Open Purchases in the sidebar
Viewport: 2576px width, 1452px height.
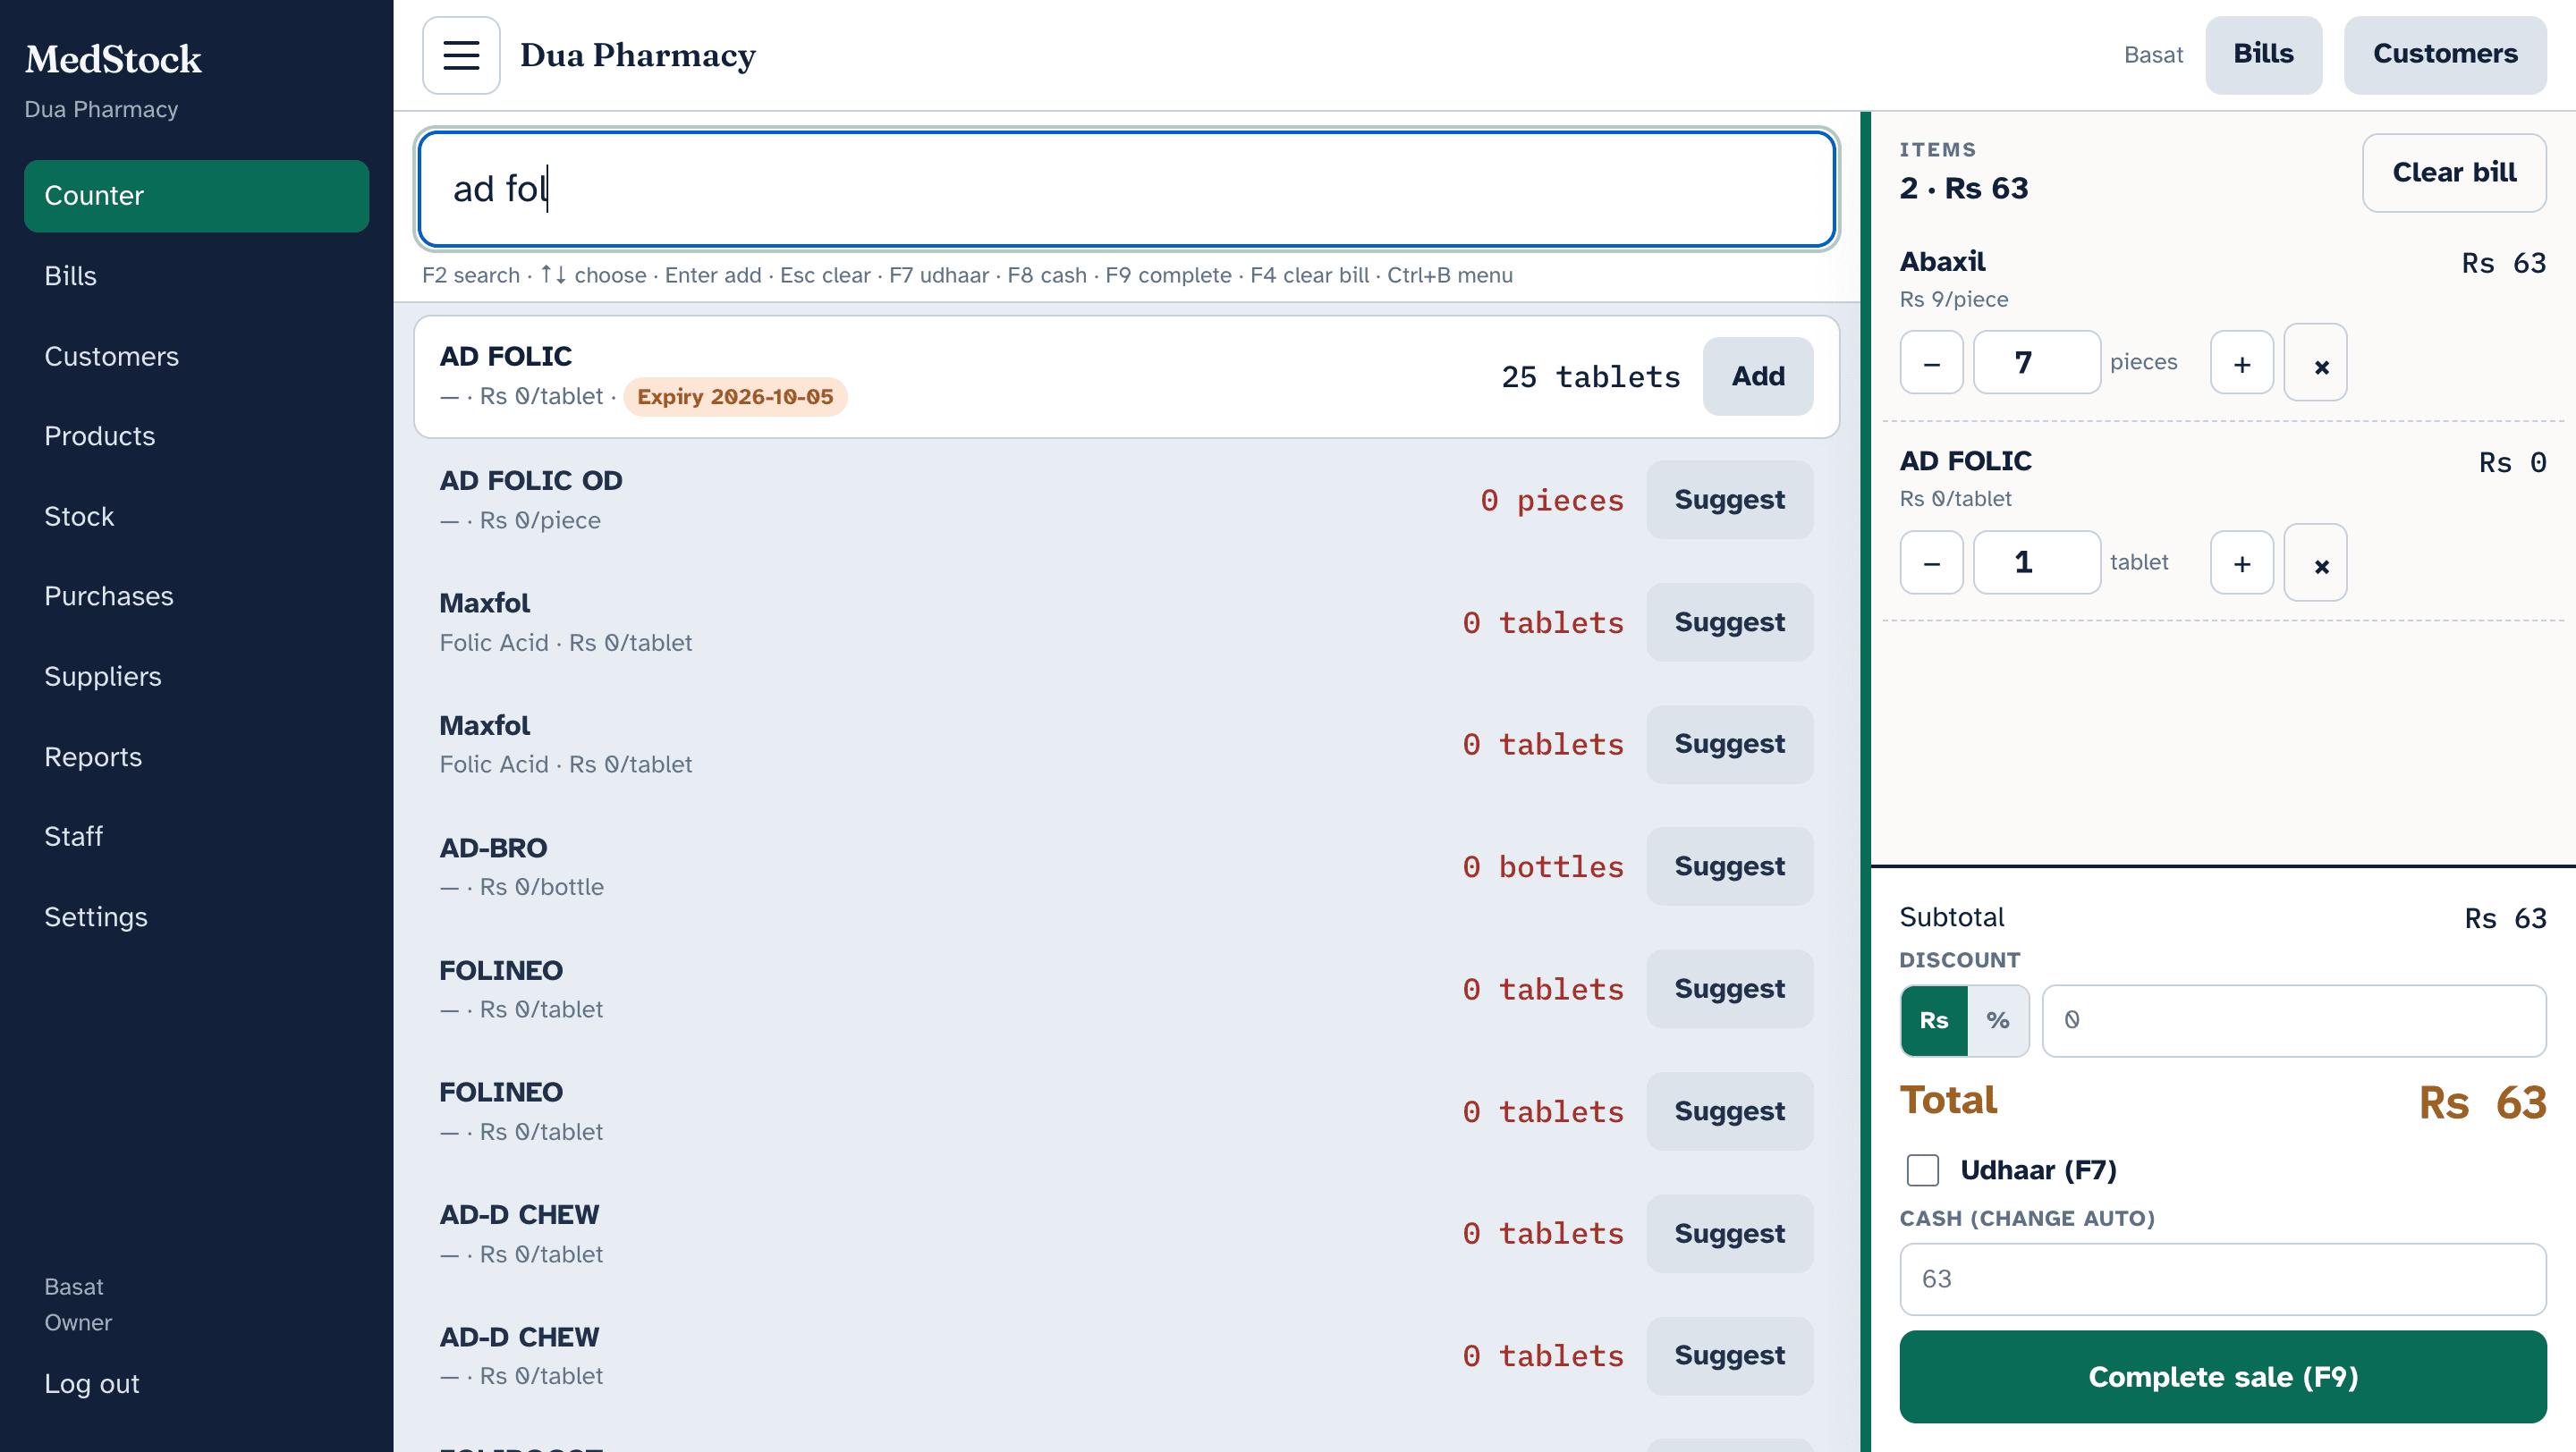196,595
